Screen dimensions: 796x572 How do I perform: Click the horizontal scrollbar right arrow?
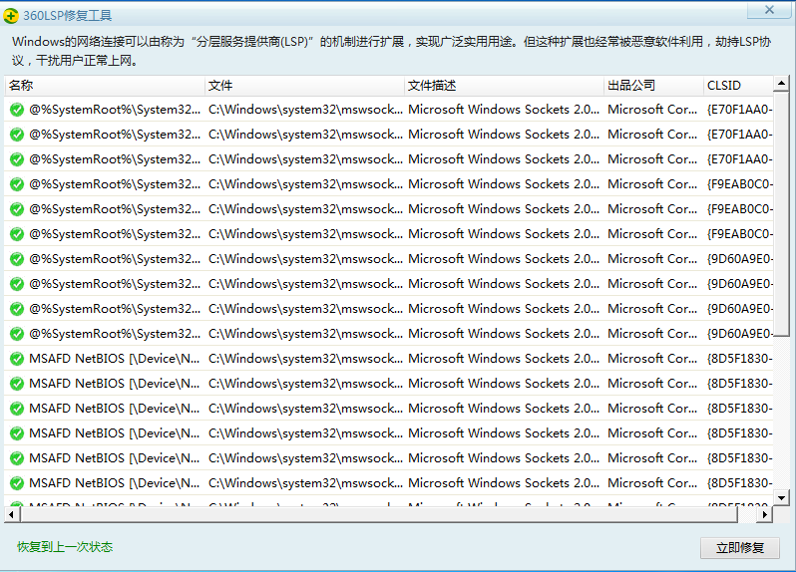point(765,514)
